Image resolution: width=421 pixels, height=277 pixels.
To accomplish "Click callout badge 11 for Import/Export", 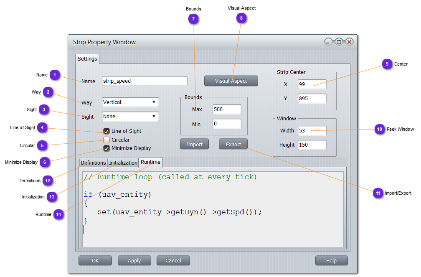I will [378, 193].
